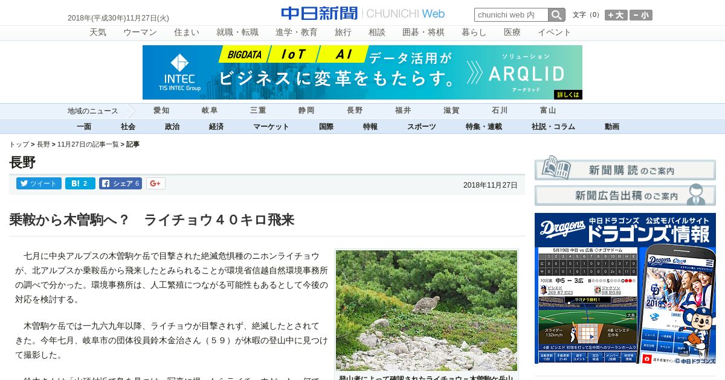Screen dimensions: 725x380
Task: Click 長野 breadcrumb link
Action: 43,145
